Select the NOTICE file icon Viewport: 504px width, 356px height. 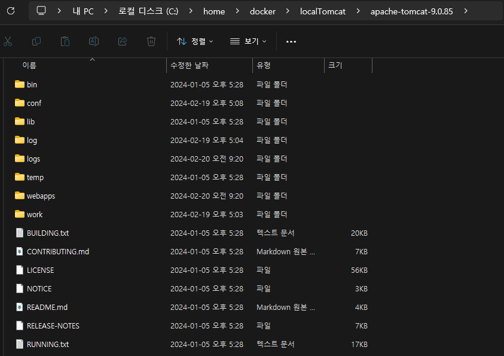tap(20, 288)
